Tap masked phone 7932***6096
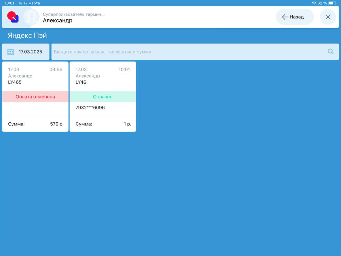This screenshot has height=256, width=341. [90, 107]
